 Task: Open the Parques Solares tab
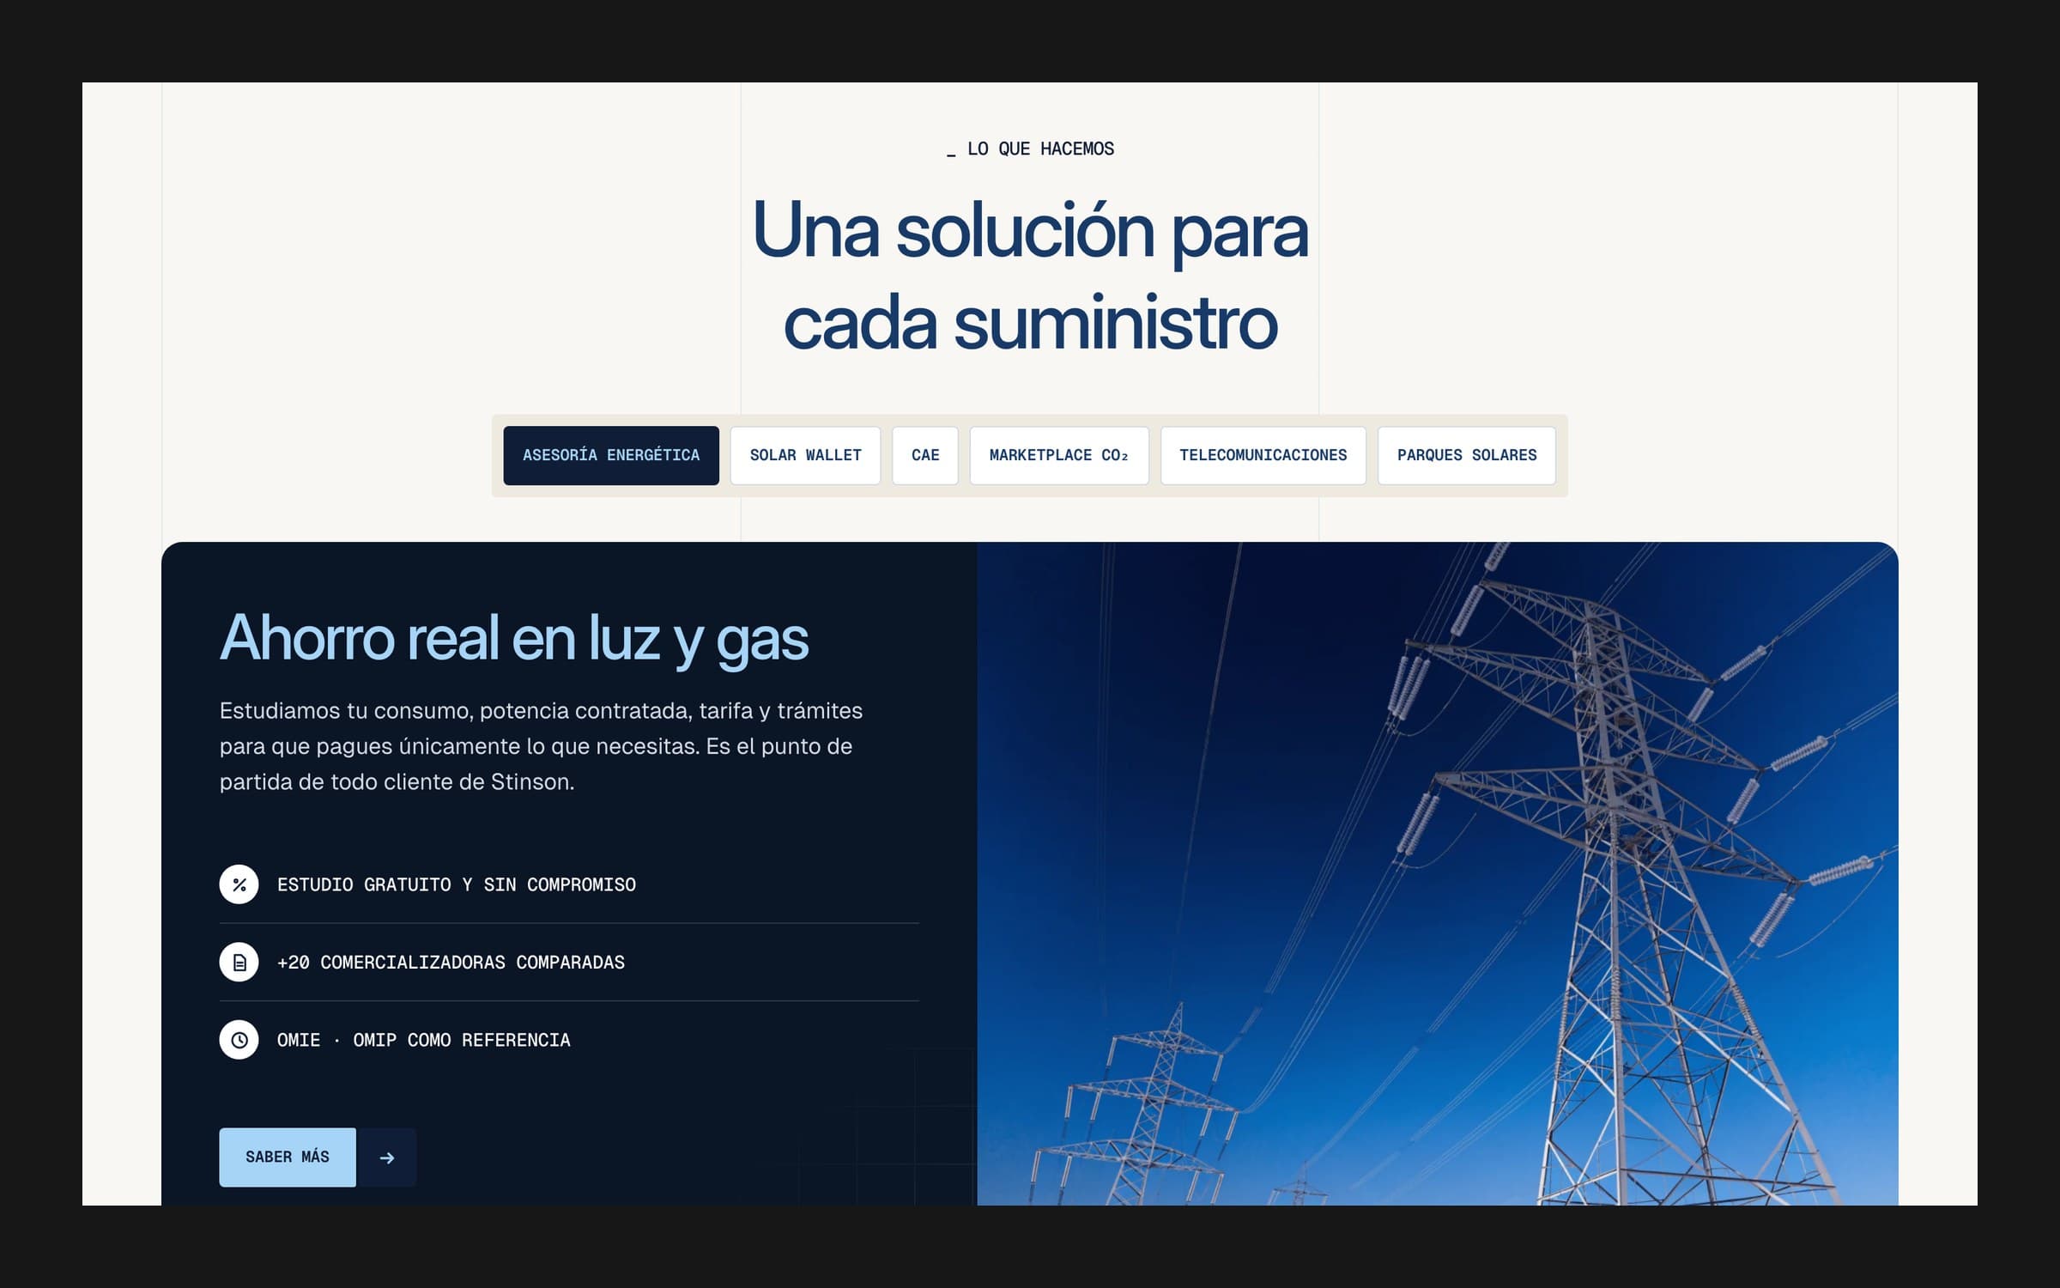click(1467, 455)
